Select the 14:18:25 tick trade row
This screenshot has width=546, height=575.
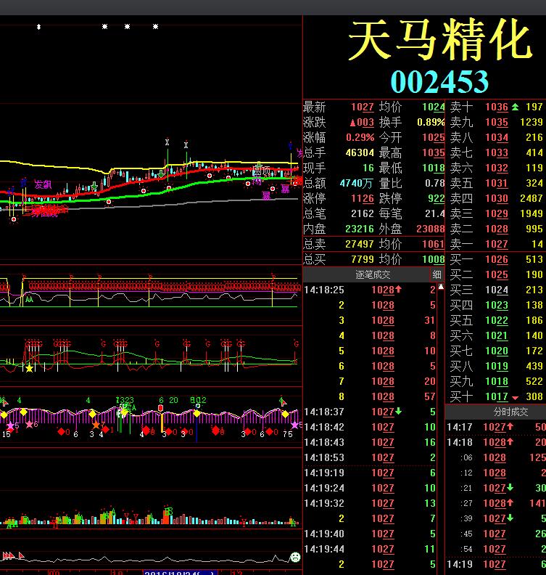click(370, 290)
